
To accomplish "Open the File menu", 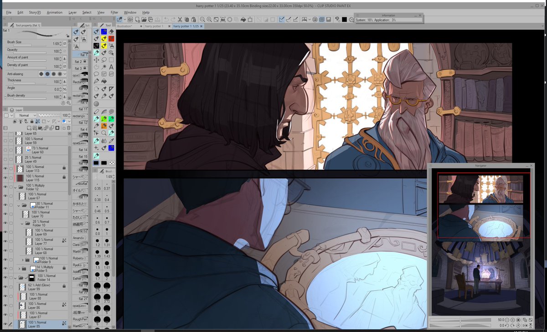I will [9, 12].
